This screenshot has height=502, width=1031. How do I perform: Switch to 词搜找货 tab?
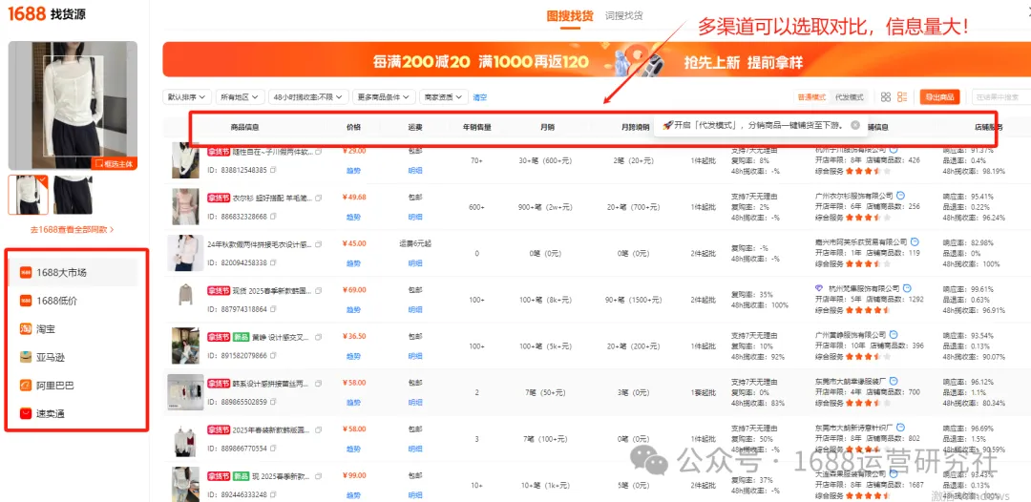click(624, 16)
